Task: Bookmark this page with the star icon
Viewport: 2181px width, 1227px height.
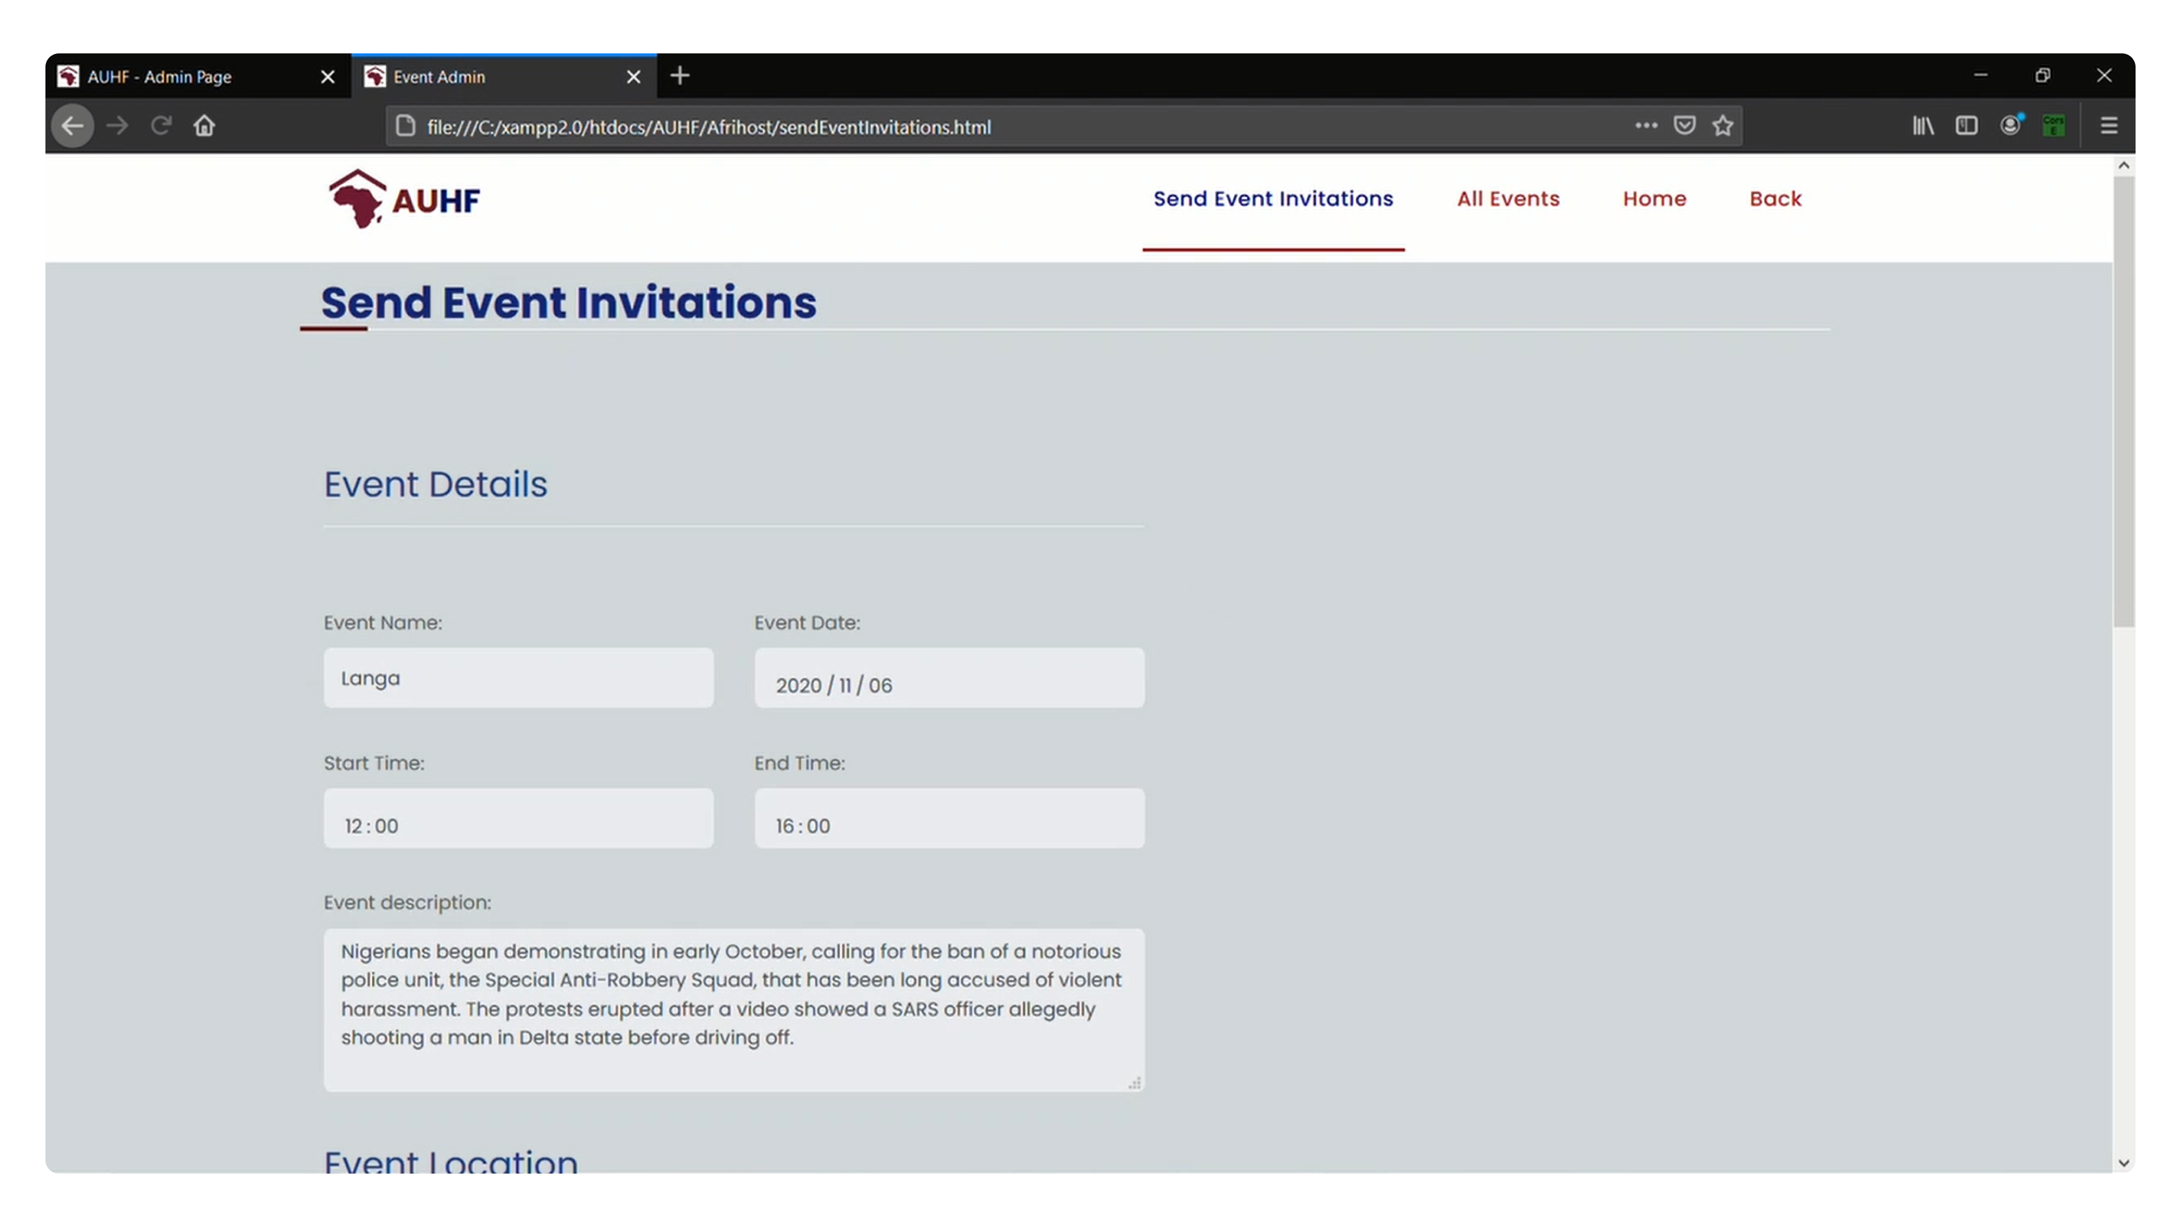Action: click(1723, 126)
